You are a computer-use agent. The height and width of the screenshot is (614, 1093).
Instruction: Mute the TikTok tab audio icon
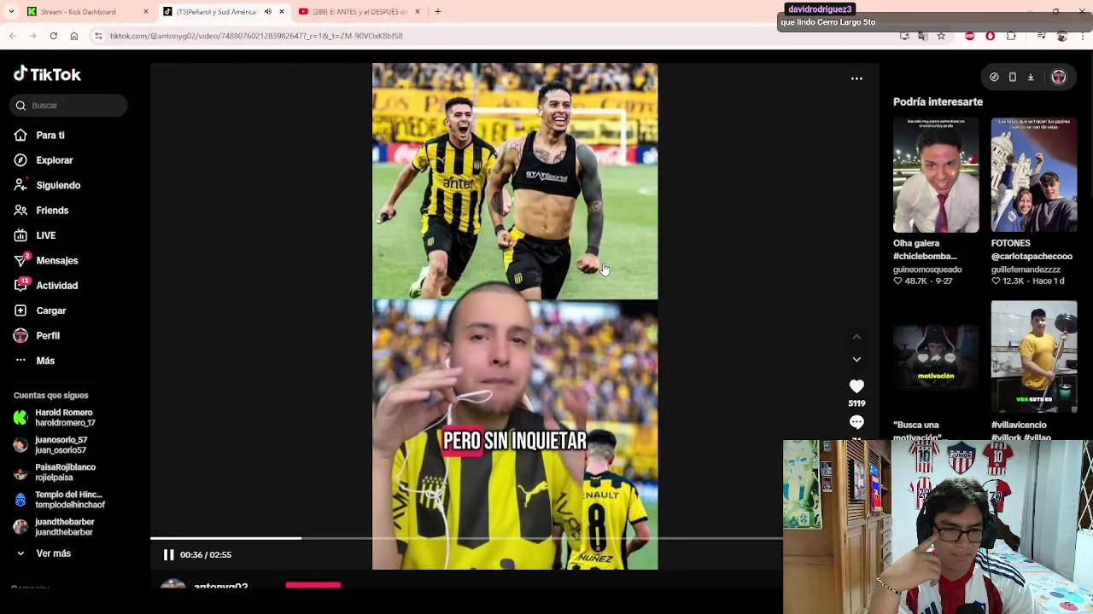click(x=268, y=12)
